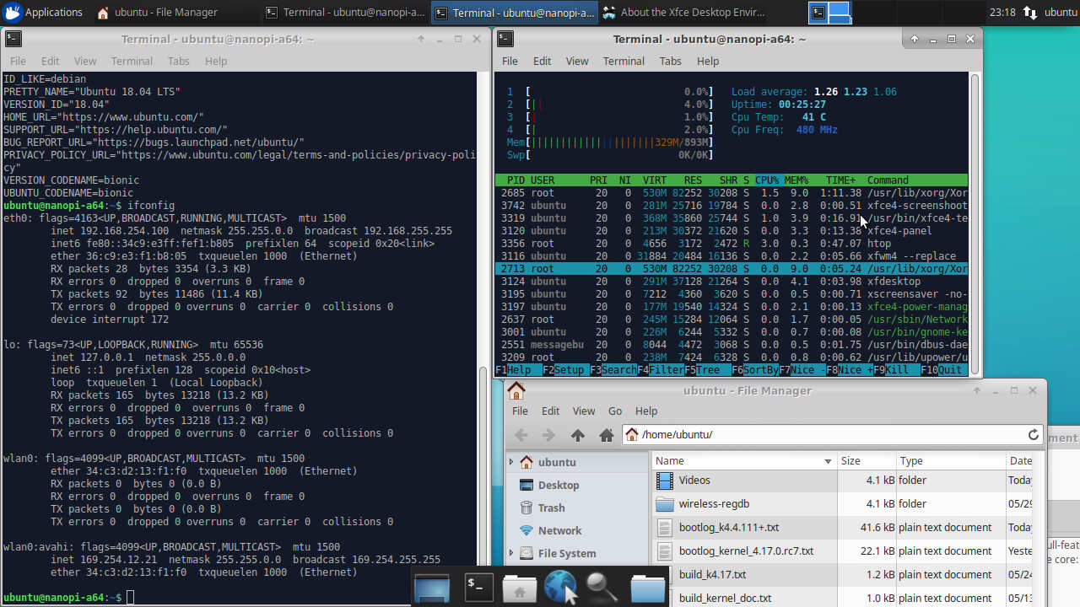
Task: Expand the ubuntu tree node in sidebar
Action: pyautogui.click(x=511, y=462)
